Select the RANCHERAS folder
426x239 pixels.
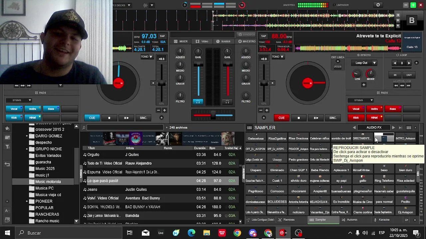[47, 214]
